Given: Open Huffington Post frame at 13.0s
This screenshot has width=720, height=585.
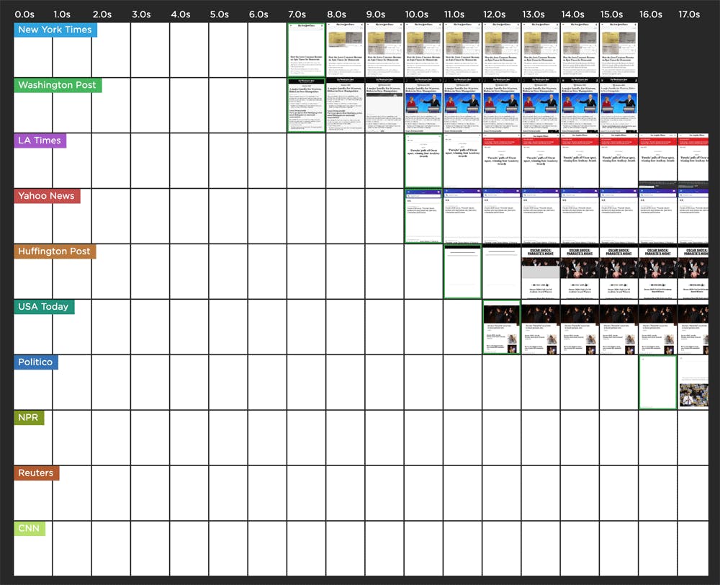Looking at the screenshot, I should 540,271.
